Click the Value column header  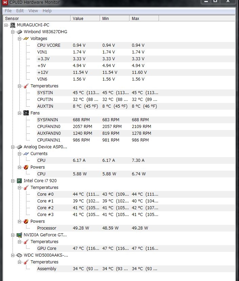(78, 18)
